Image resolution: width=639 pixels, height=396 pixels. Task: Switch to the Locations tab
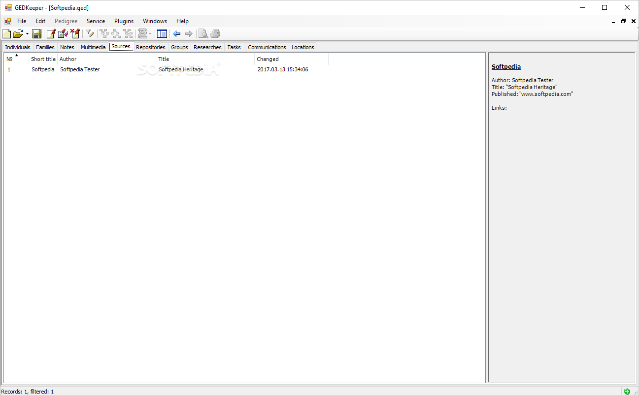303,47
